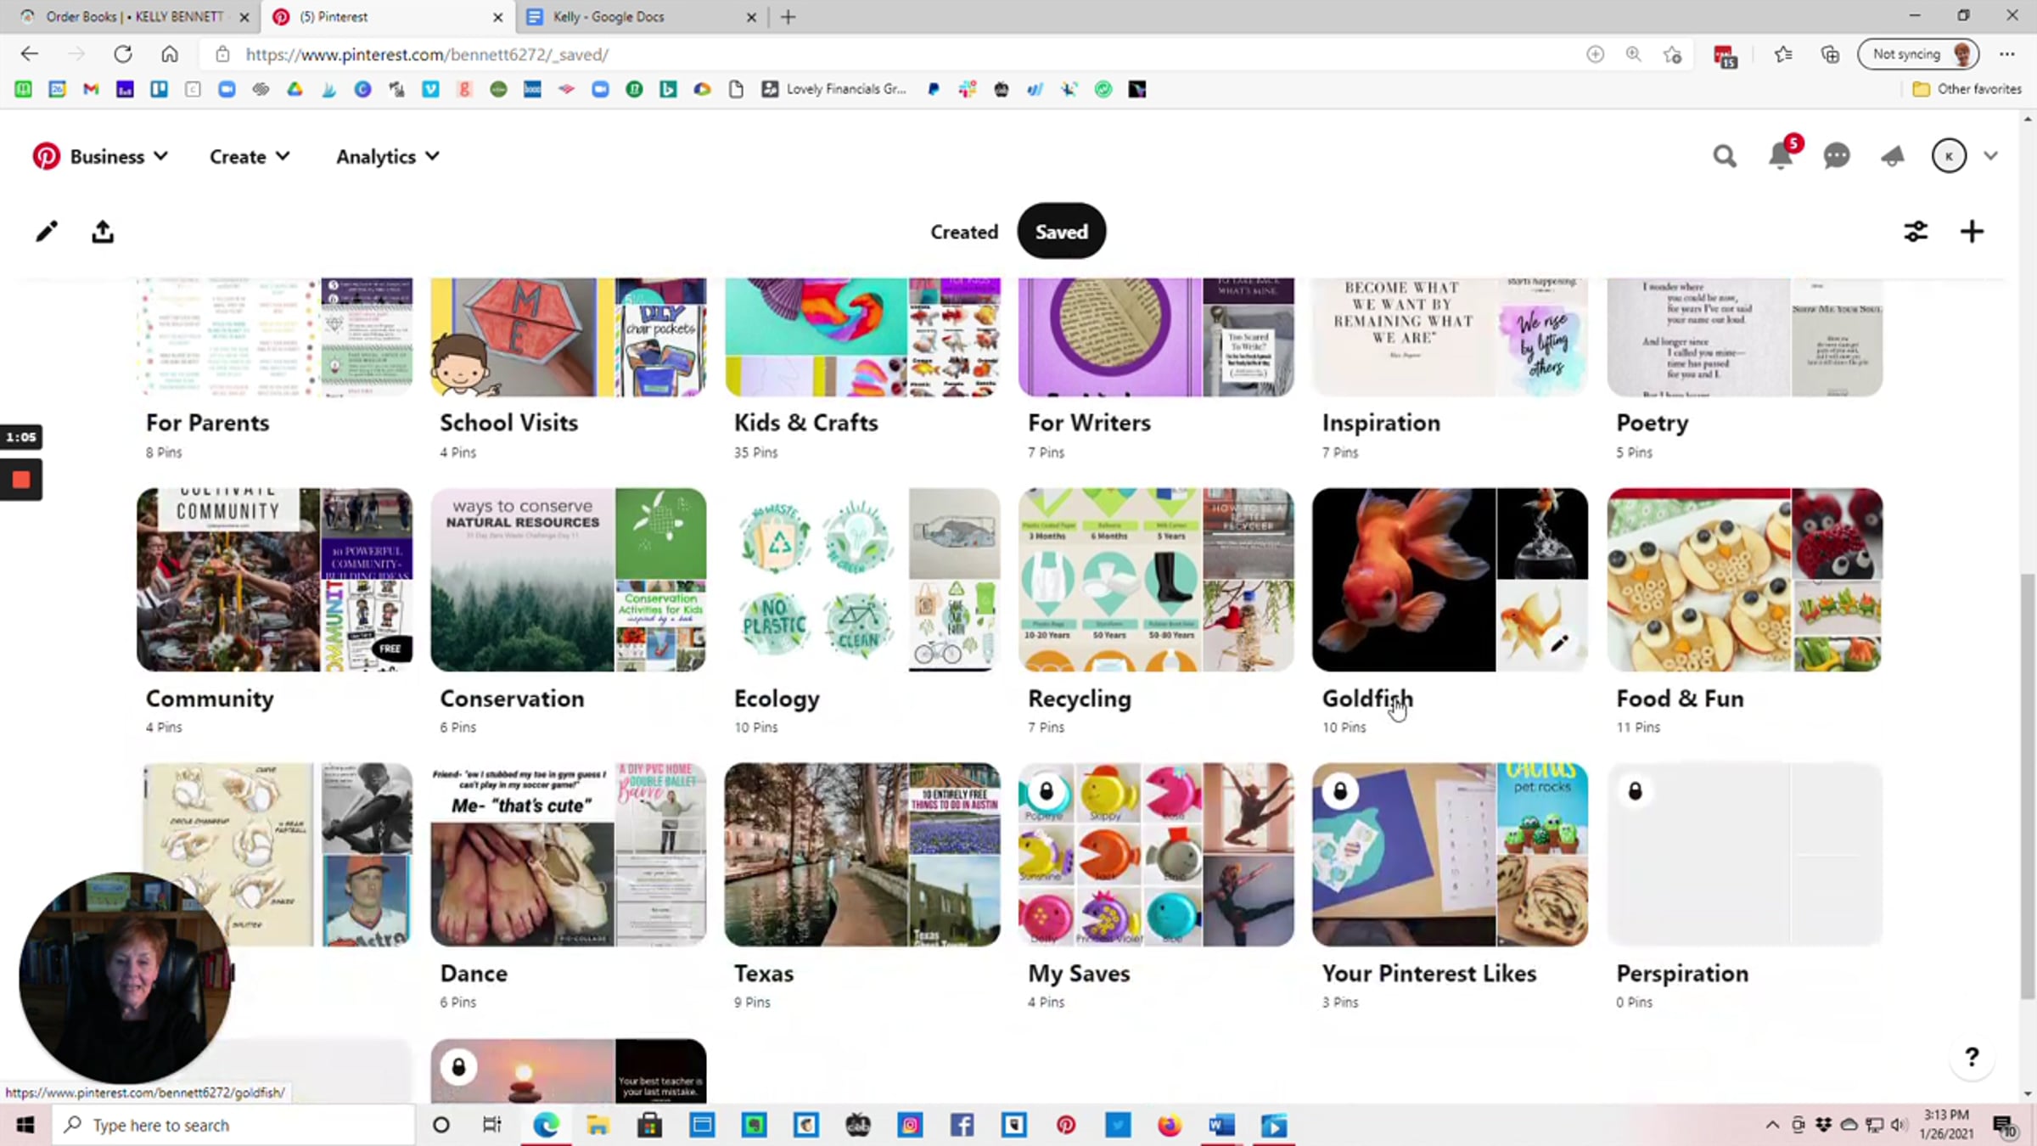Expand the Create dropdown menu
This screenshot has width=2037, height=1146.
coord(250,156)
